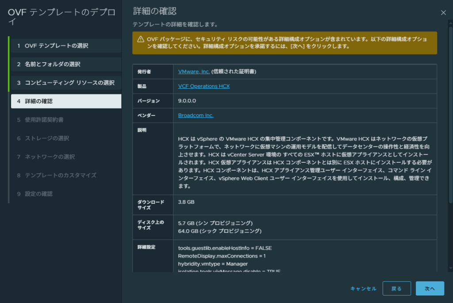Close the OVF deploy dialog with X
This screenshot has height=303, width=453.
coord(443,13)
